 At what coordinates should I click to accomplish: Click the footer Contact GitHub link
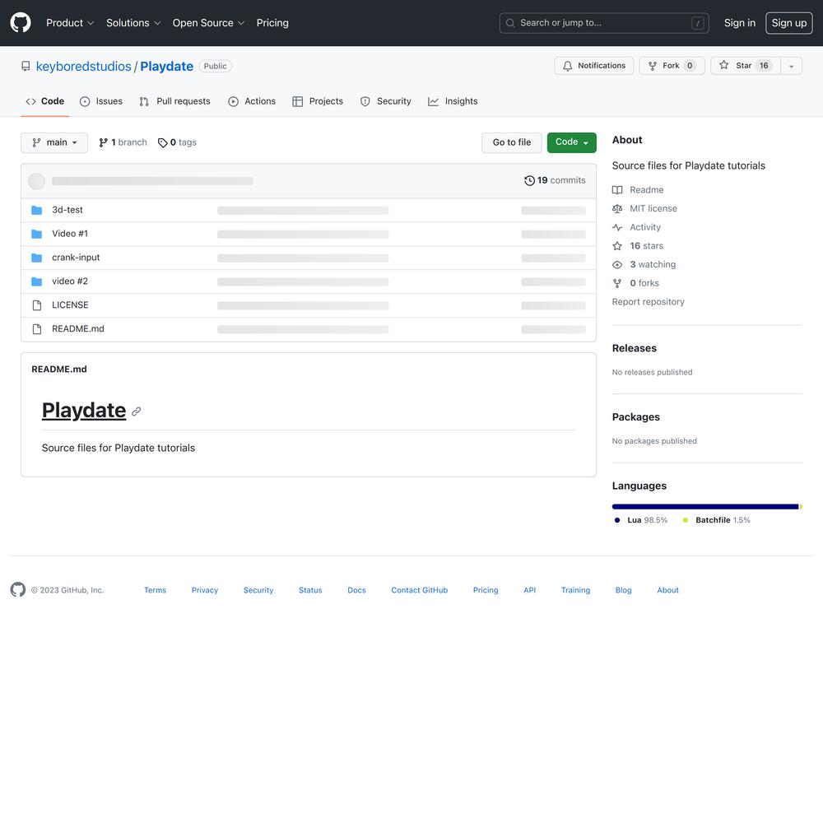[420, 590]
